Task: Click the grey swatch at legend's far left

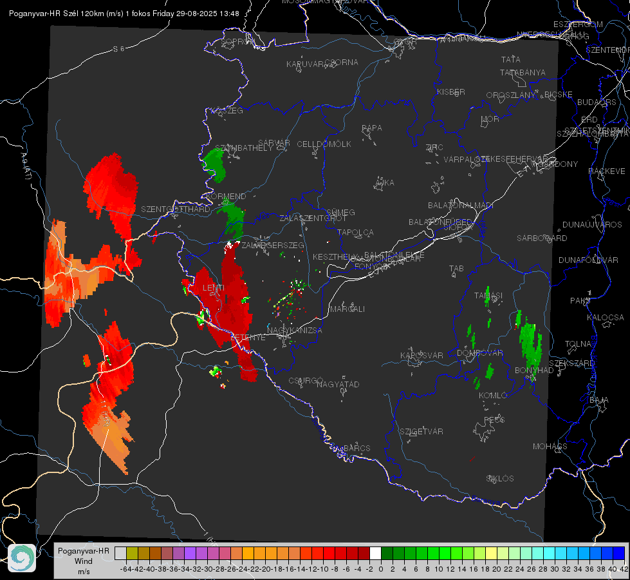Action: (x=120, y=554)
